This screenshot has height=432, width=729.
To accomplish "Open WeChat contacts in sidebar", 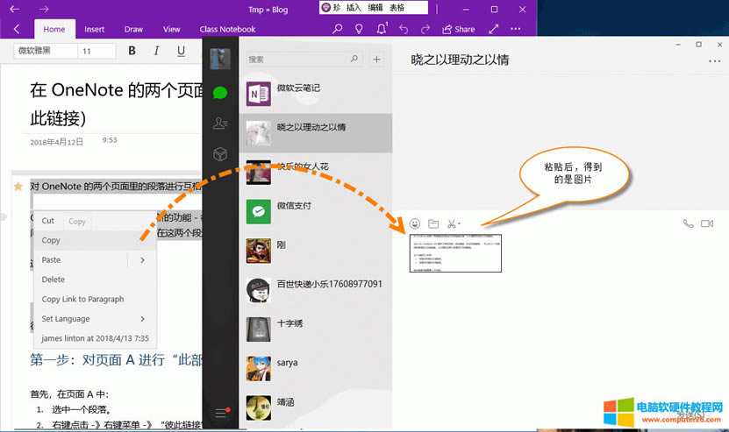I will point(220,124).
